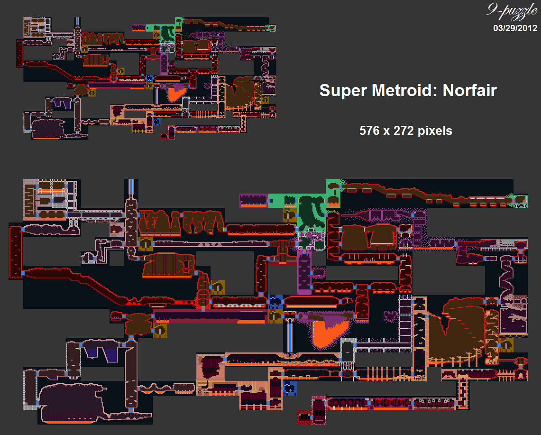Screen dimensions: 541x435
Task: Click the "Super Metroid: Norfair" title text
Action: click(408, 90)
